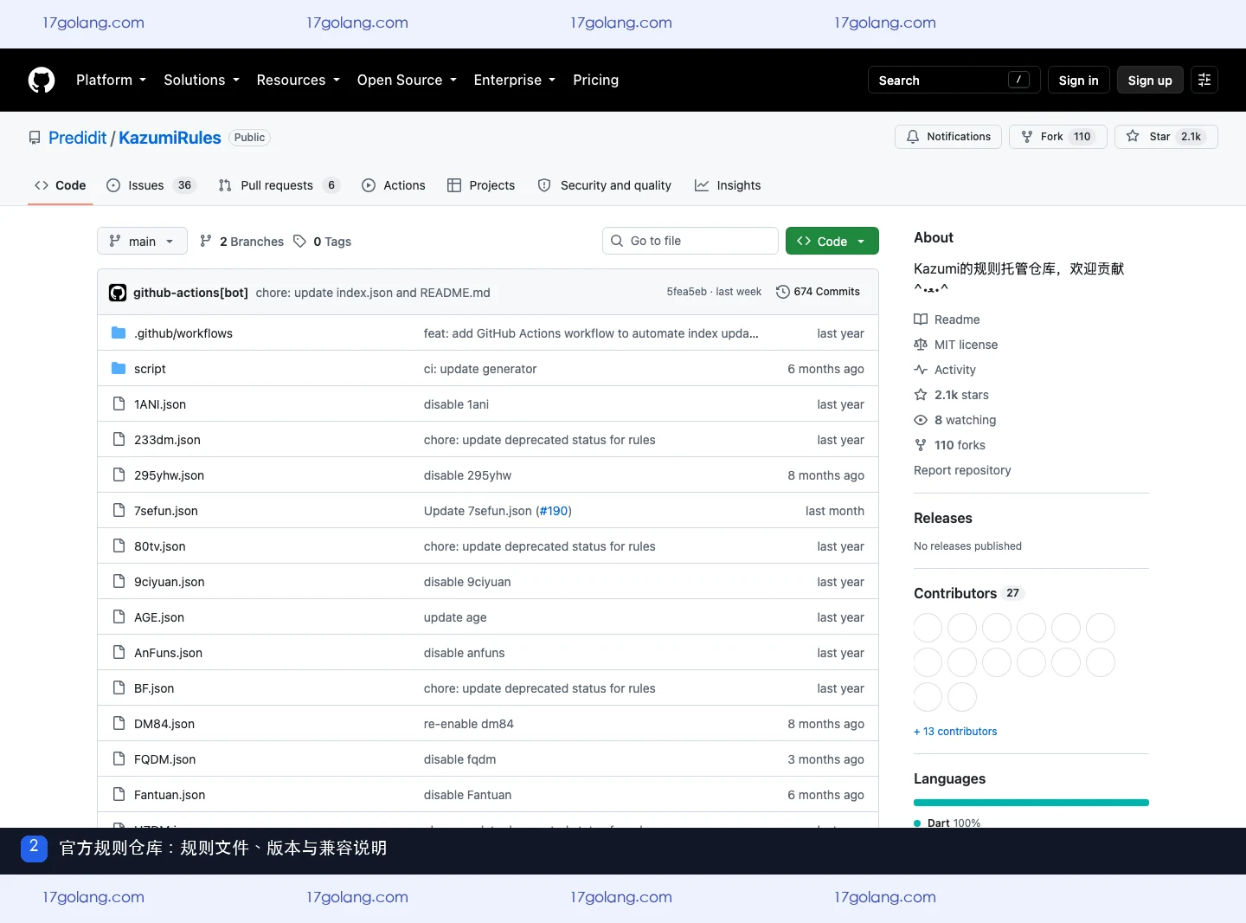Viewport: 1246px width, 923px height.
Task: Click the Notifications bell button
Action: (948, 137)
